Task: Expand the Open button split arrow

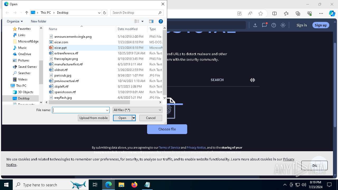Action: click(134, 118)
